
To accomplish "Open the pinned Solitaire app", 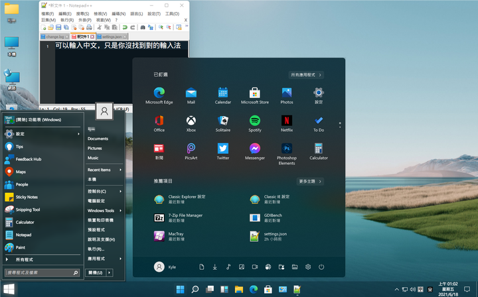I will [x=223, y=123].
